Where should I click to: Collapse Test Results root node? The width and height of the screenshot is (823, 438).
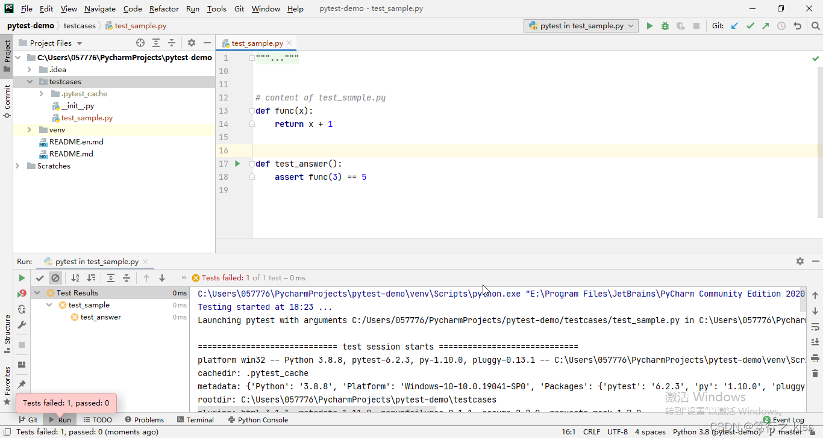[x=37, y=293]
